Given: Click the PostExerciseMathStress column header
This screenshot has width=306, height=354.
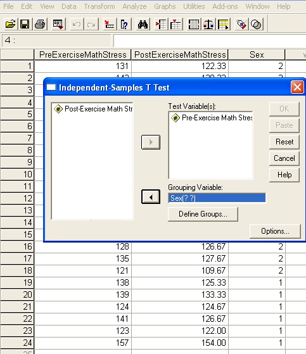Looking at the screenshot, I should [180, 54].
